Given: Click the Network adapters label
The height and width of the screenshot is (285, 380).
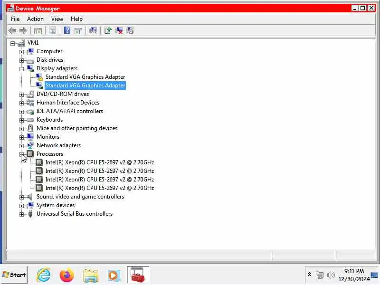Looking at the screenshot, I should 58,145.
